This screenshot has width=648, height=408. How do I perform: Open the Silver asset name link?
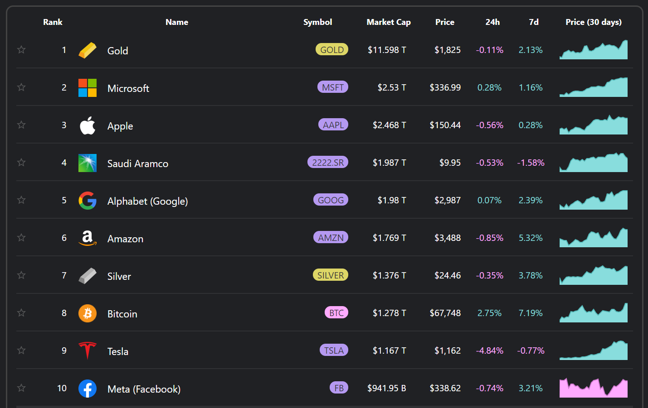coord(119,276)
